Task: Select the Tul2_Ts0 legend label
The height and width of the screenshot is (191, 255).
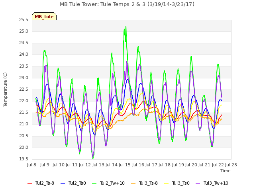Action: (77, 183)
